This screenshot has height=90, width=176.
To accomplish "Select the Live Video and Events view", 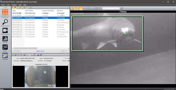I will coord(5,13).
